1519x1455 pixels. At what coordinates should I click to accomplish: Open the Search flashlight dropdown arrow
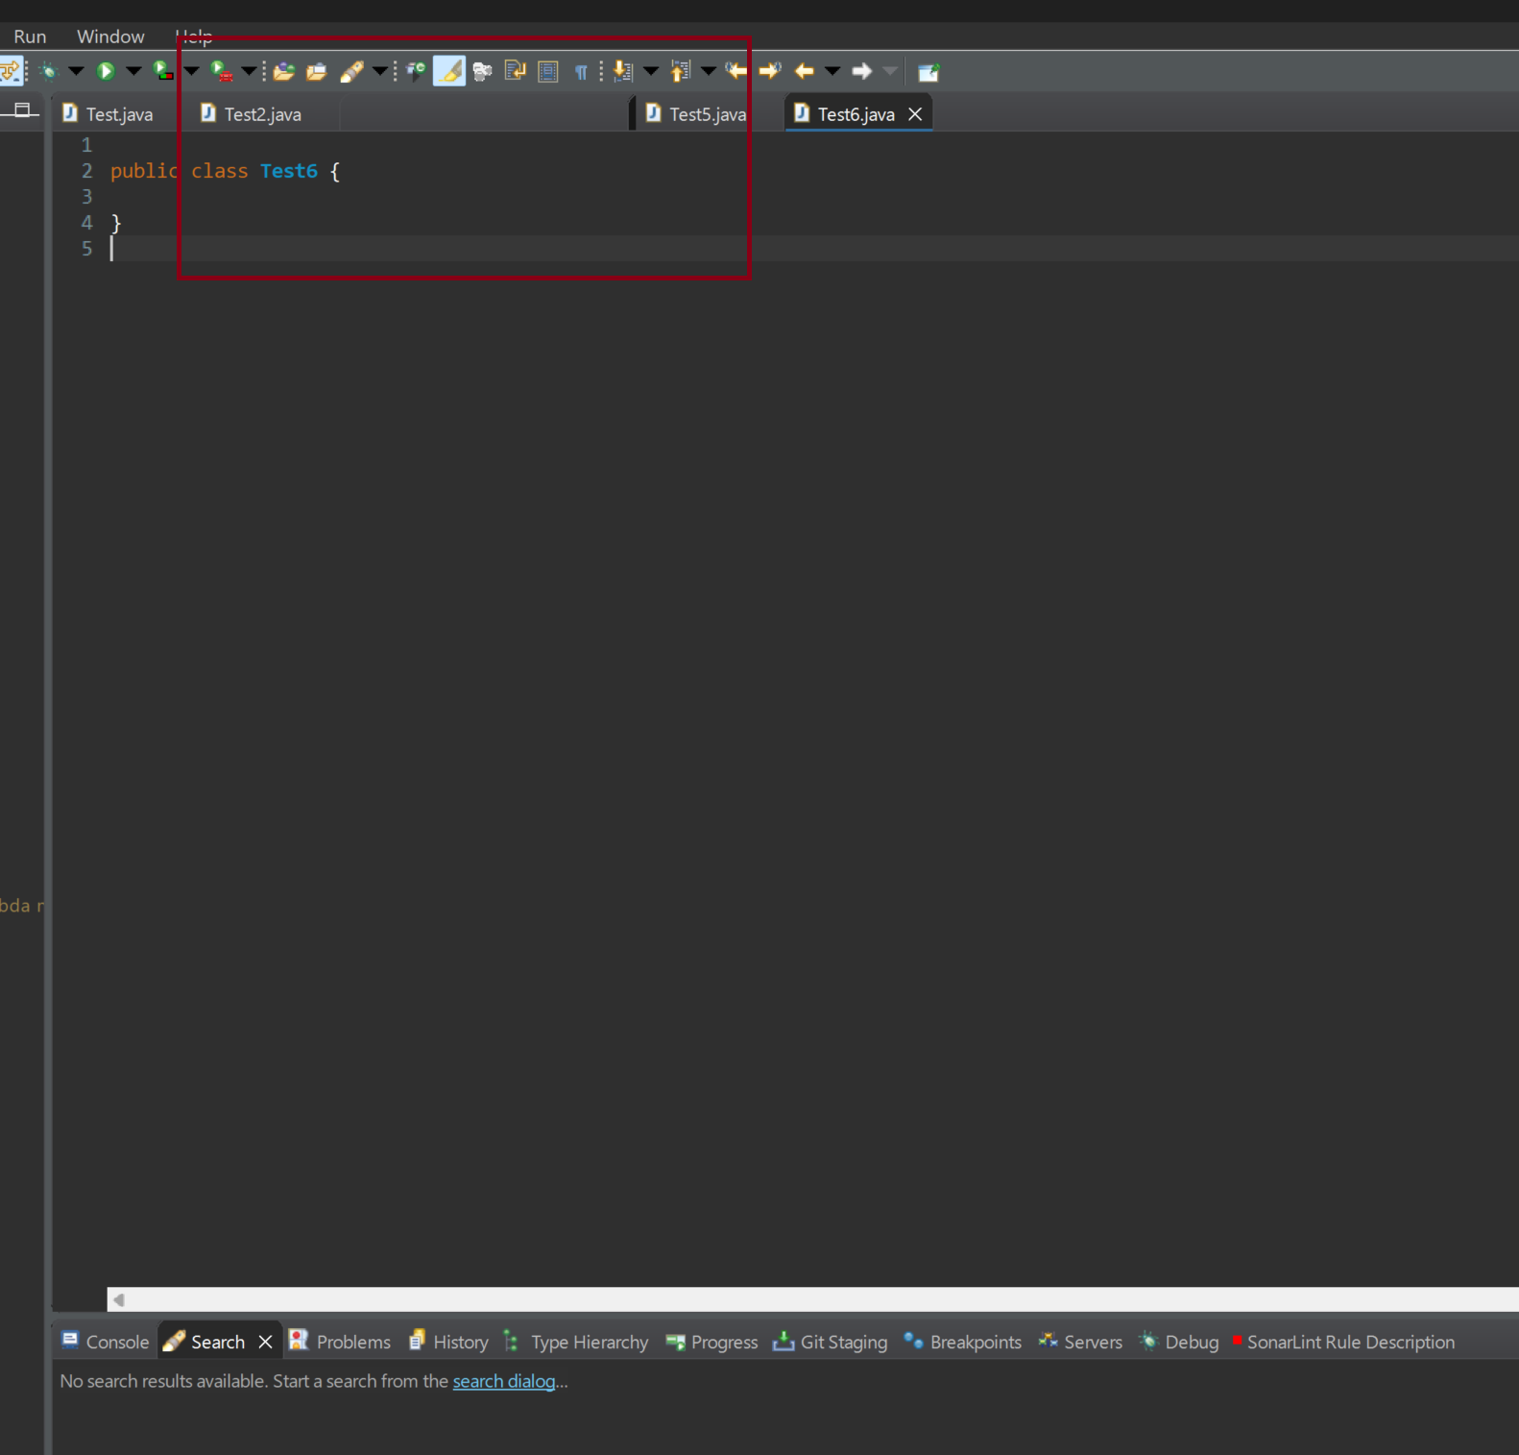(379, 71)
